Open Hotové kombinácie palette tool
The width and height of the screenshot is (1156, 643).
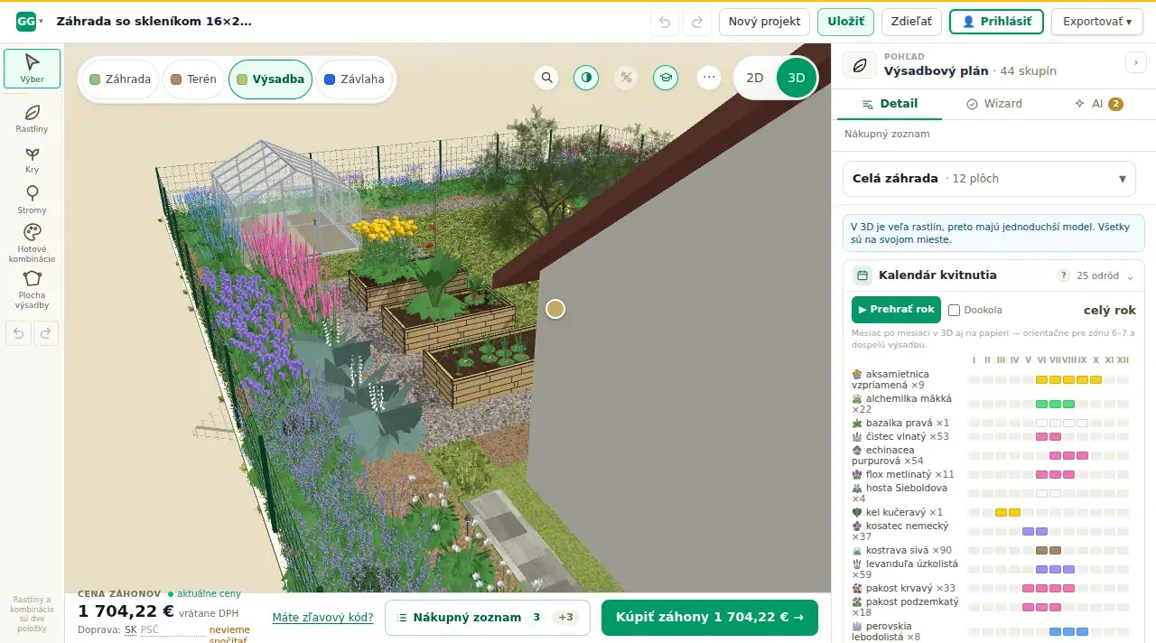click(32, 243)
